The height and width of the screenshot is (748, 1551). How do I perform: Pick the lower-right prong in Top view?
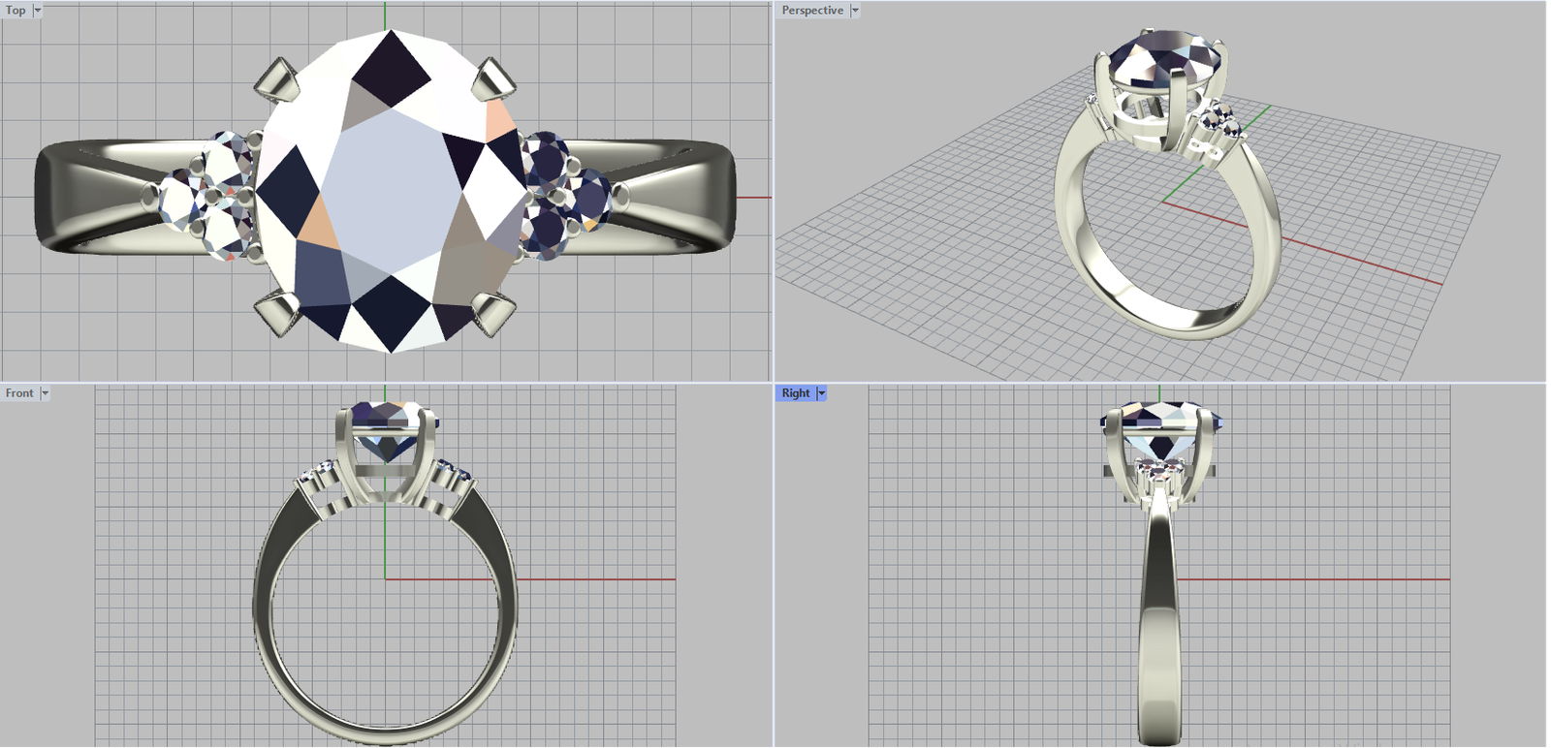click(x=494, y=313)
